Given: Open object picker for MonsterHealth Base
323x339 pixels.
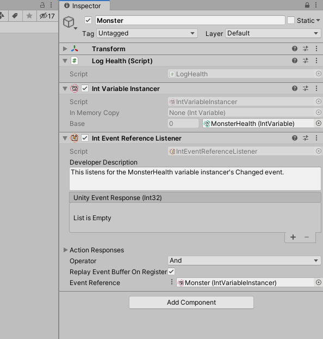Looking at the screenshot, I should pos(319,123).
